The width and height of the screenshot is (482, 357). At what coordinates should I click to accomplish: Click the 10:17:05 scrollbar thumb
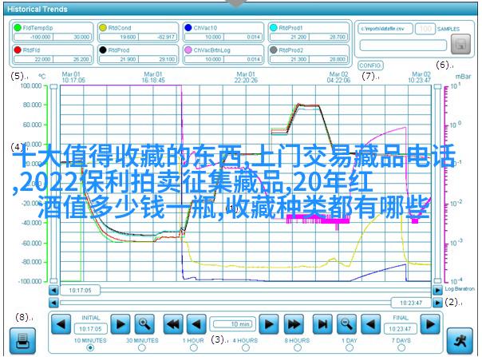(x=80, y=290)
